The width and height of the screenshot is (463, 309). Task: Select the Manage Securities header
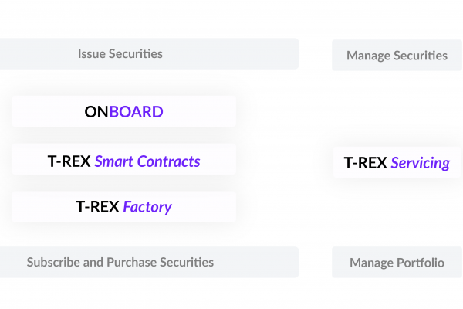[x=397, y=56]
